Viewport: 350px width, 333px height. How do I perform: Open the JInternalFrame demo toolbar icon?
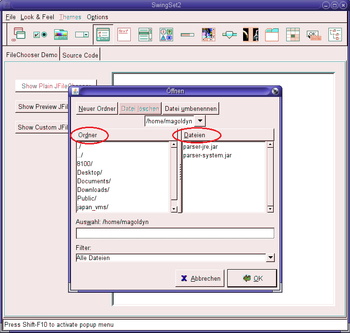pyautogui.click(x=19, y=34)
